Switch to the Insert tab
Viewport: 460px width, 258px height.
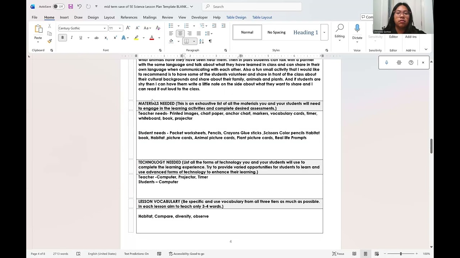click(x=64, y=17)
